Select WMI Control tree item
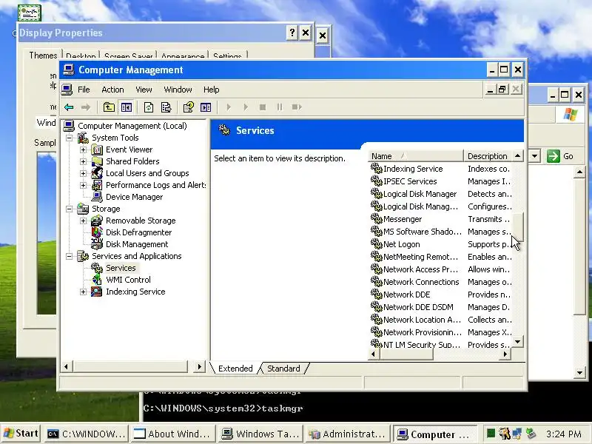This screenshot has width=592, height=444. tap(128, 280)
